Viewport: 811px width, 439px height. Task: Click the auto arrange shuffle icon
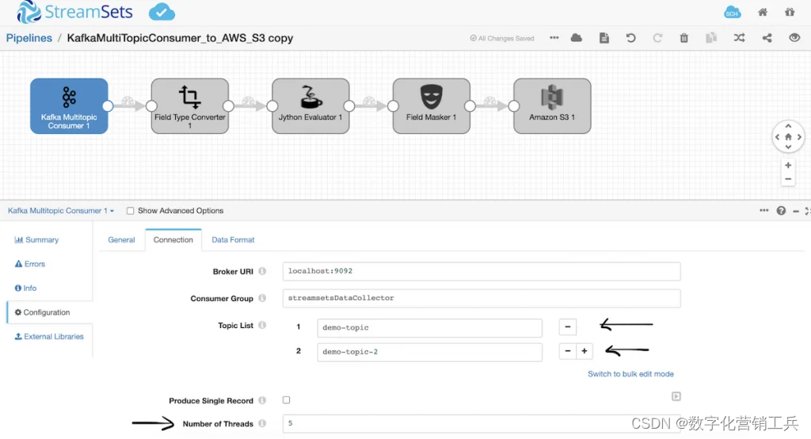739,38
